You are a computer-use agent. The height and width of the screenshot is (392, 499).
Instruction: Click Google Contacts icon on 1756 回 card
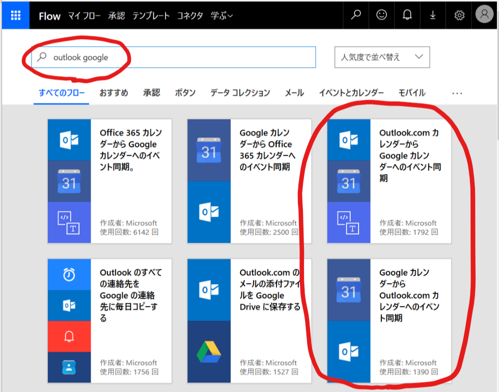[69, 367]
